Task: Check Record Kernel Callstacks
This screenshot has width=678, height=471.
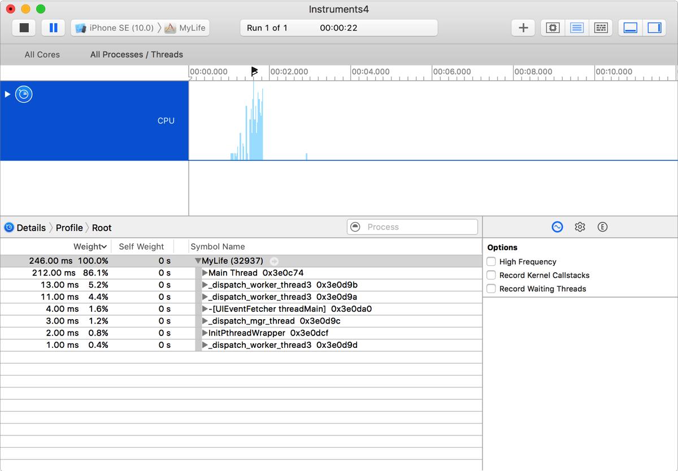Action: (x=492, y=275)
